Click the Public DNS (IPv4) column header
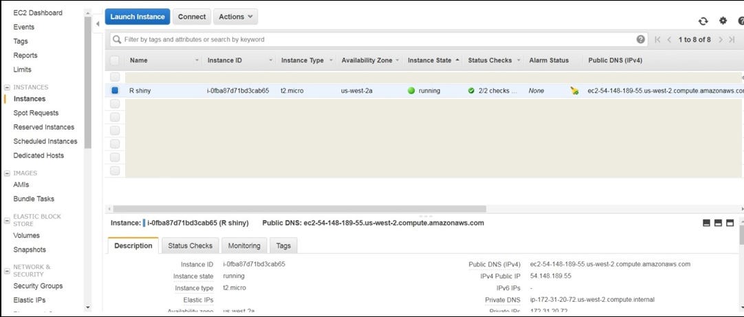This screenshot has height=317, width=744. (615, 61)
